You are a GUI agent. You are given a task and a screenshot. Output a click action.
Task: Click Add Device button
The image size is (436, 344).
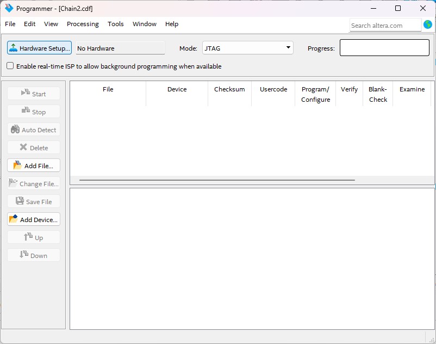[34, 219]
